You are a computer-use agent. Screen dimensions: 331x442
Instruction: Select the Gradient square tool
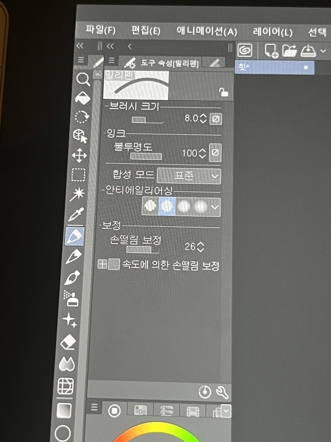click(64, 411)
